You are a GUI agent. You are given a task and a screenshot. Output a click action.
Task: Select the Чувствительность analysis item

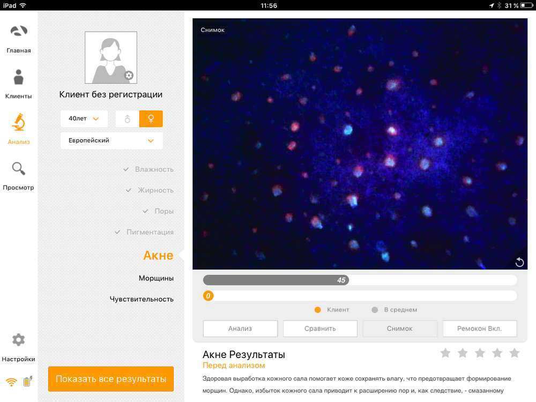[x=142, y=299]
